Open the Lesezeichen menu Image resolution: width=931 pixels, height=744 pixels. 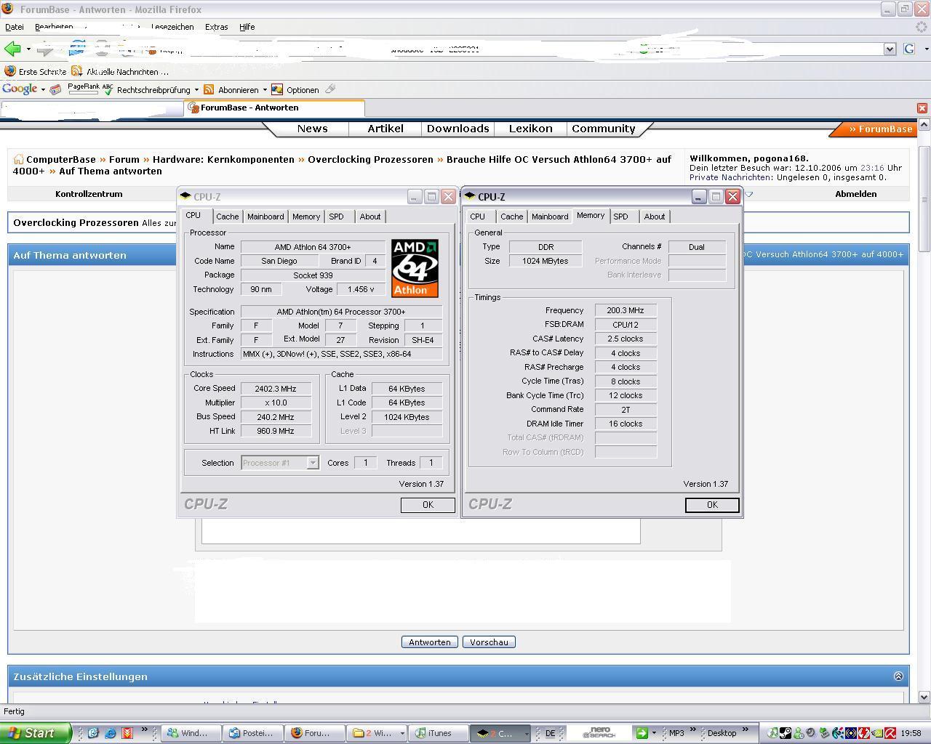click(172, 27)
